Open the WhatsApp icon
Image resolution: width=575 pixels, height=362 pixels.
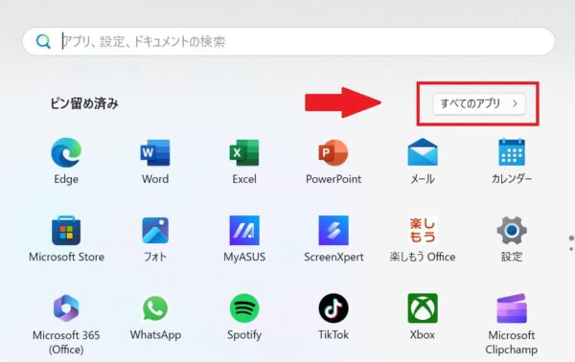[x=155, y=308]
